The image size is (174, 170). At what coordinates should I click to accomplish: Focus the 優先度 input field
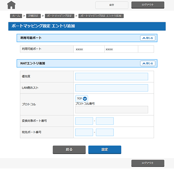point(112,76)
